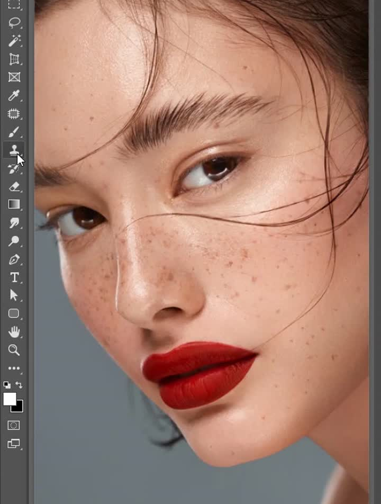Select the Hand tool
Viewport: 381px width, 504px height.
[14, 332]
